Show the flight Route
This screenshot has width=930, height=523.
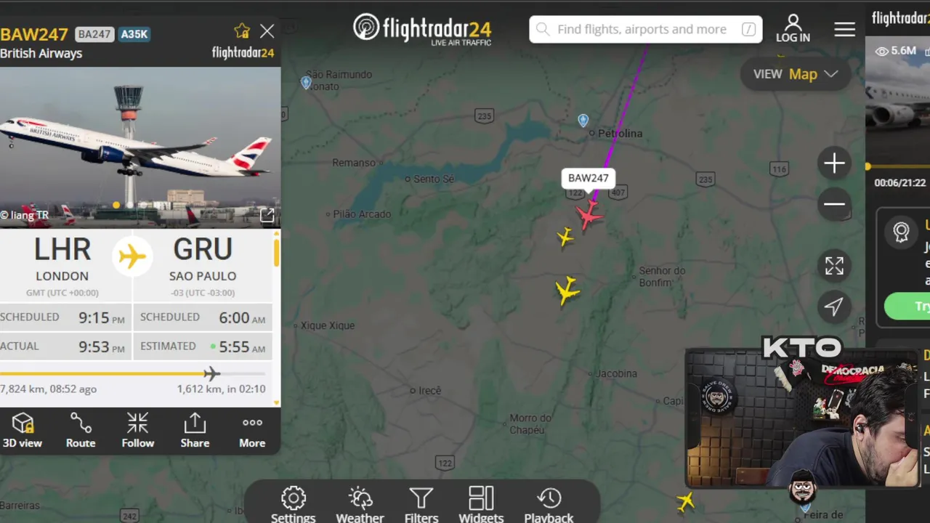[81, 430]
